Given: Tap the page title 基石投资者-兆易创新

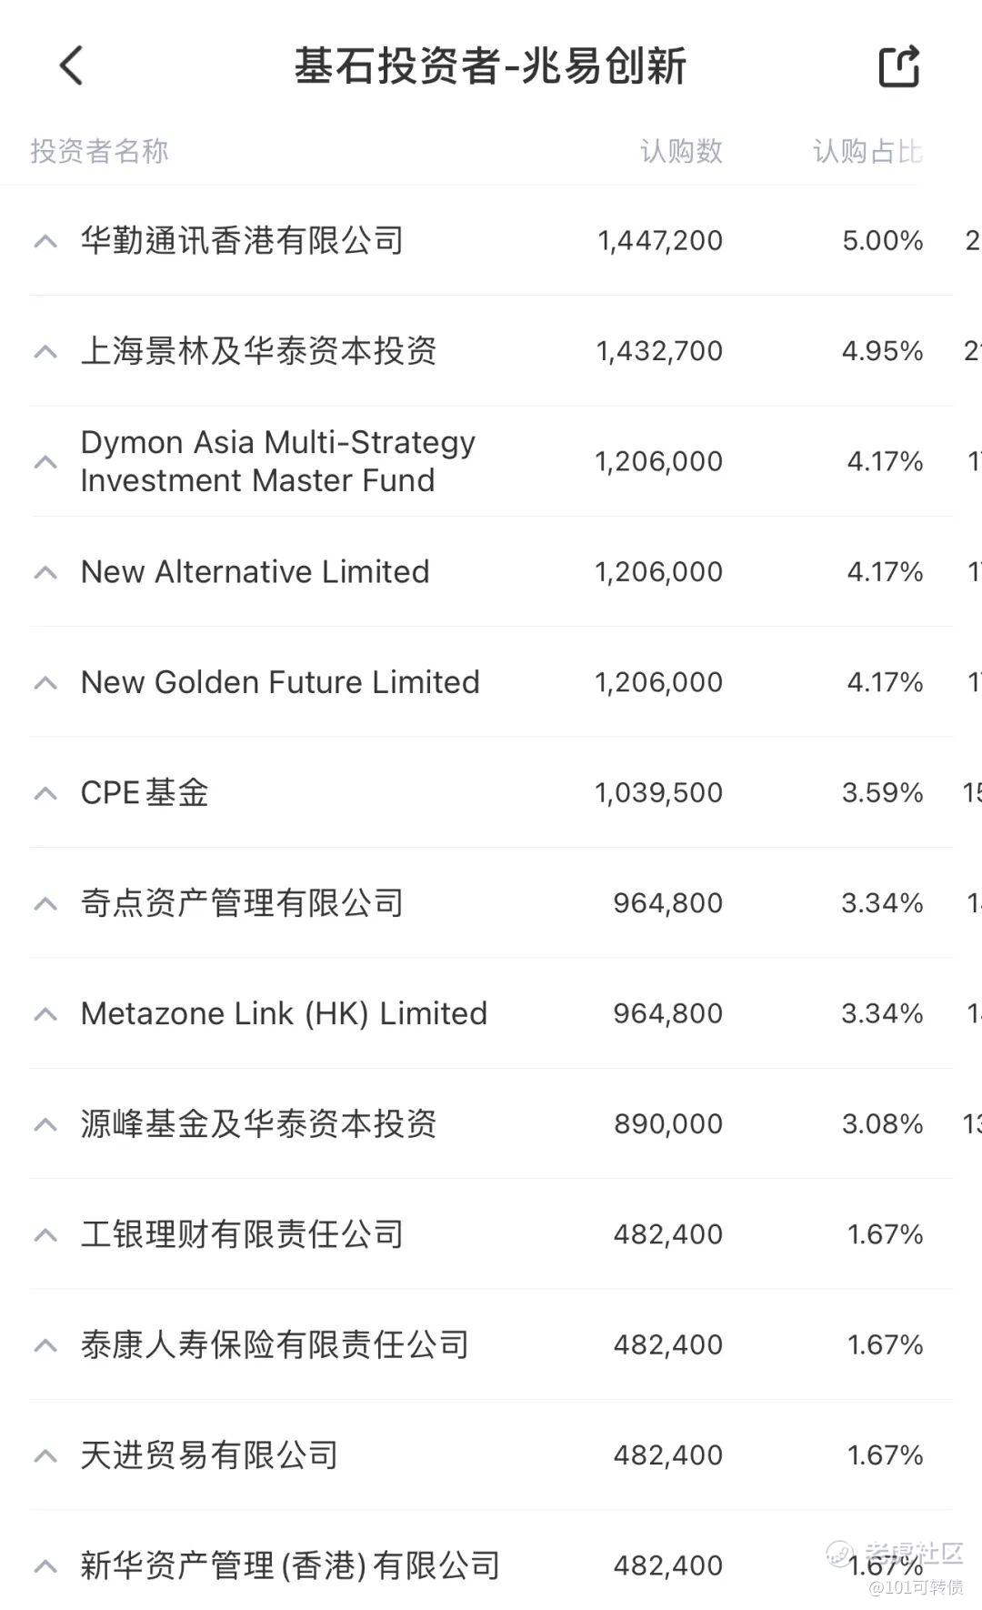Looking at the screenshot, I should click(x=489, y=66).
